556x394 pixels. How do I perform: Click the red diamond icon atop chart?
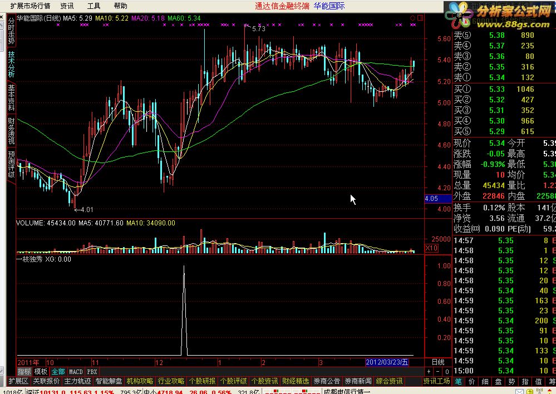coord(412,18)
